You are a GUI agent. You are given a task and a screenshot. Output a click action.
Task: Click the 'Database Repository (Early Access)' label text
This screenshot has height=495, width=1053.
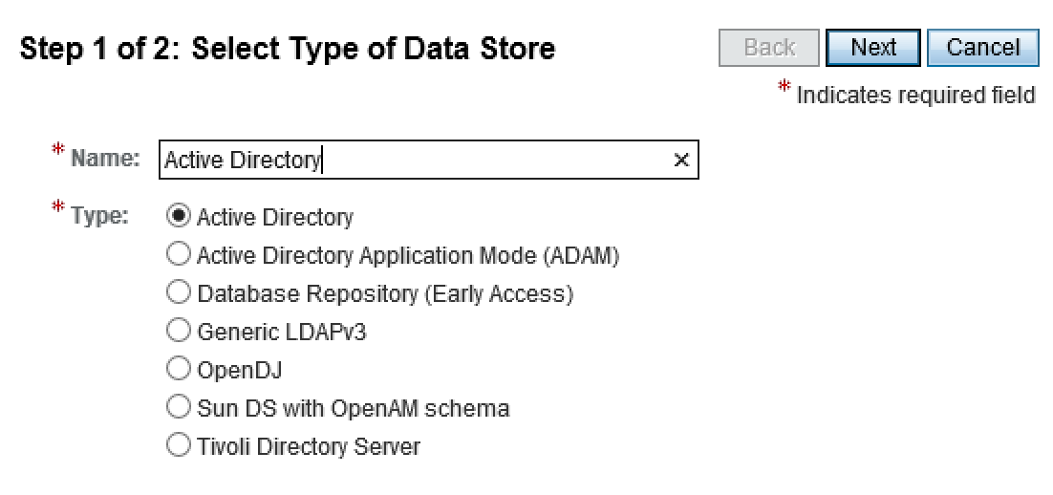tap(385, 294)
